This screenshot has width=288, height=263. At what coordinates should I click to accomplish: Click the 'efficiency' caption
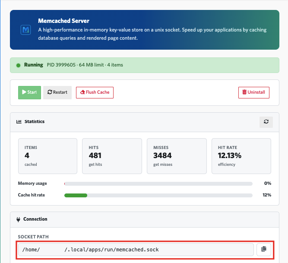tap(227, 165)
